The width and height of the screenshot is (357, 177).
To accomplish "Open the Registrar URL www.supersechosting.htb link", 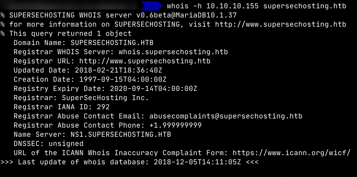I will [156, 61].
